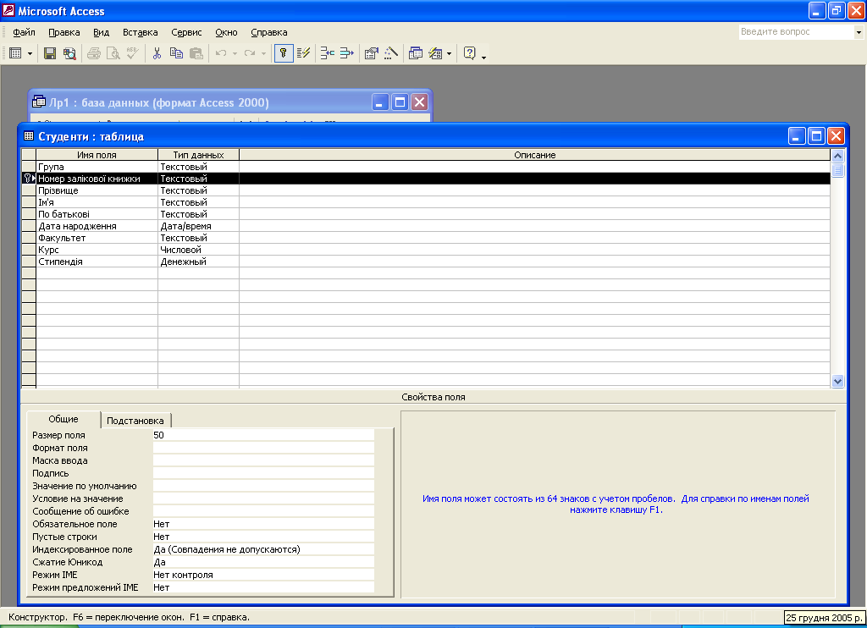
Task: Open the Вид menu
Action: pyautogui.click(x=102, y=32)
